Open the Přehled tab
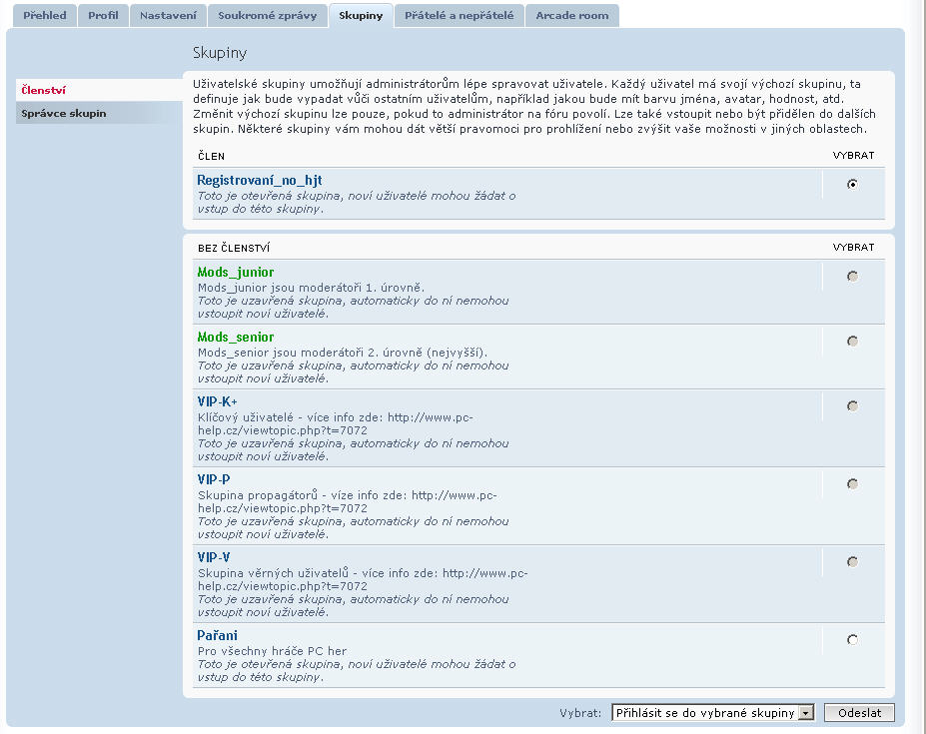Image resolution: width=926 pixels, height=734 pixels. (45, 15)
